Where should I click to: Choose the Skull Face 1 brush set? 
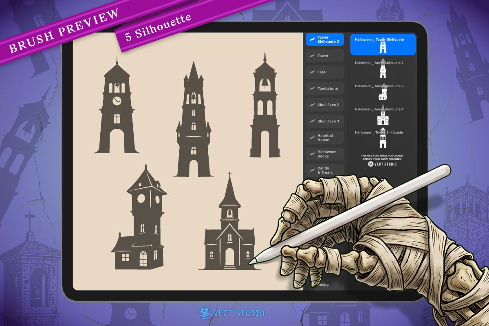coord(325,121)
